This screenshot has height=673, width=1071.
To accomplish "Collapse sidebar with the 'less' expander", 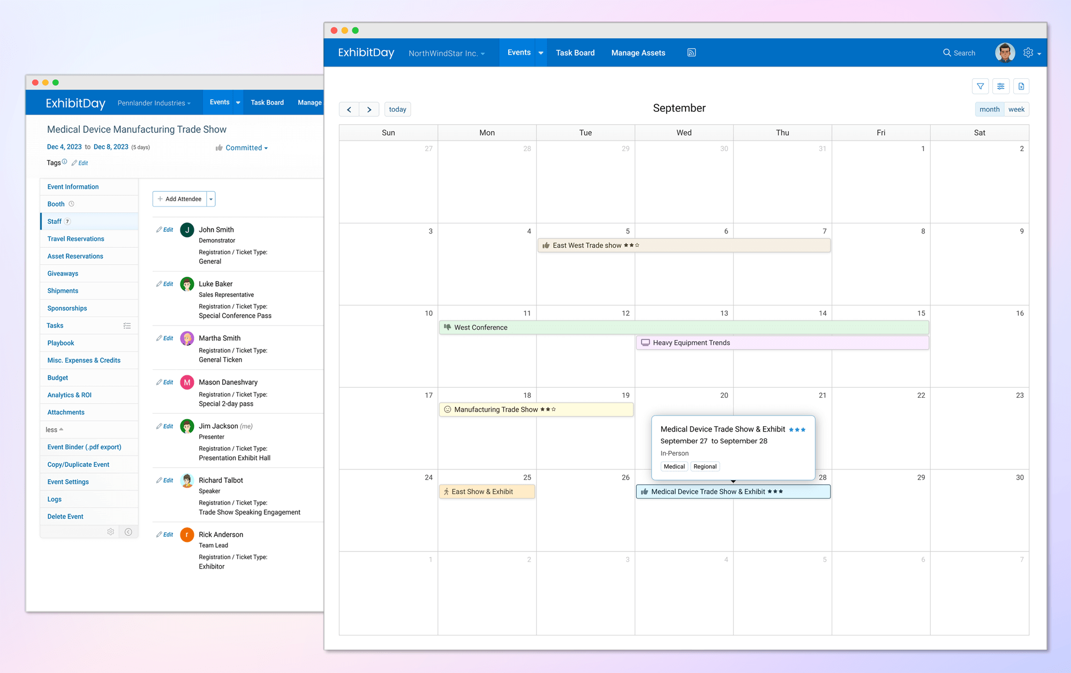I will tap(54, 429).
